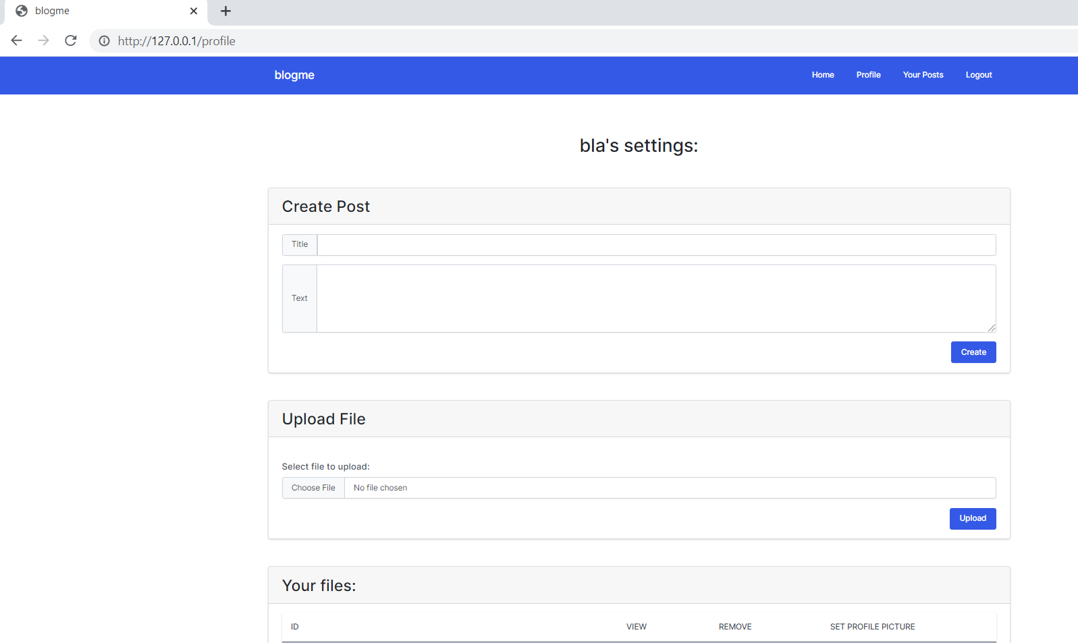Click the browser forward arrow
Image resolution: width=1078 pixels, height=643 pixels.
point(44,40)
